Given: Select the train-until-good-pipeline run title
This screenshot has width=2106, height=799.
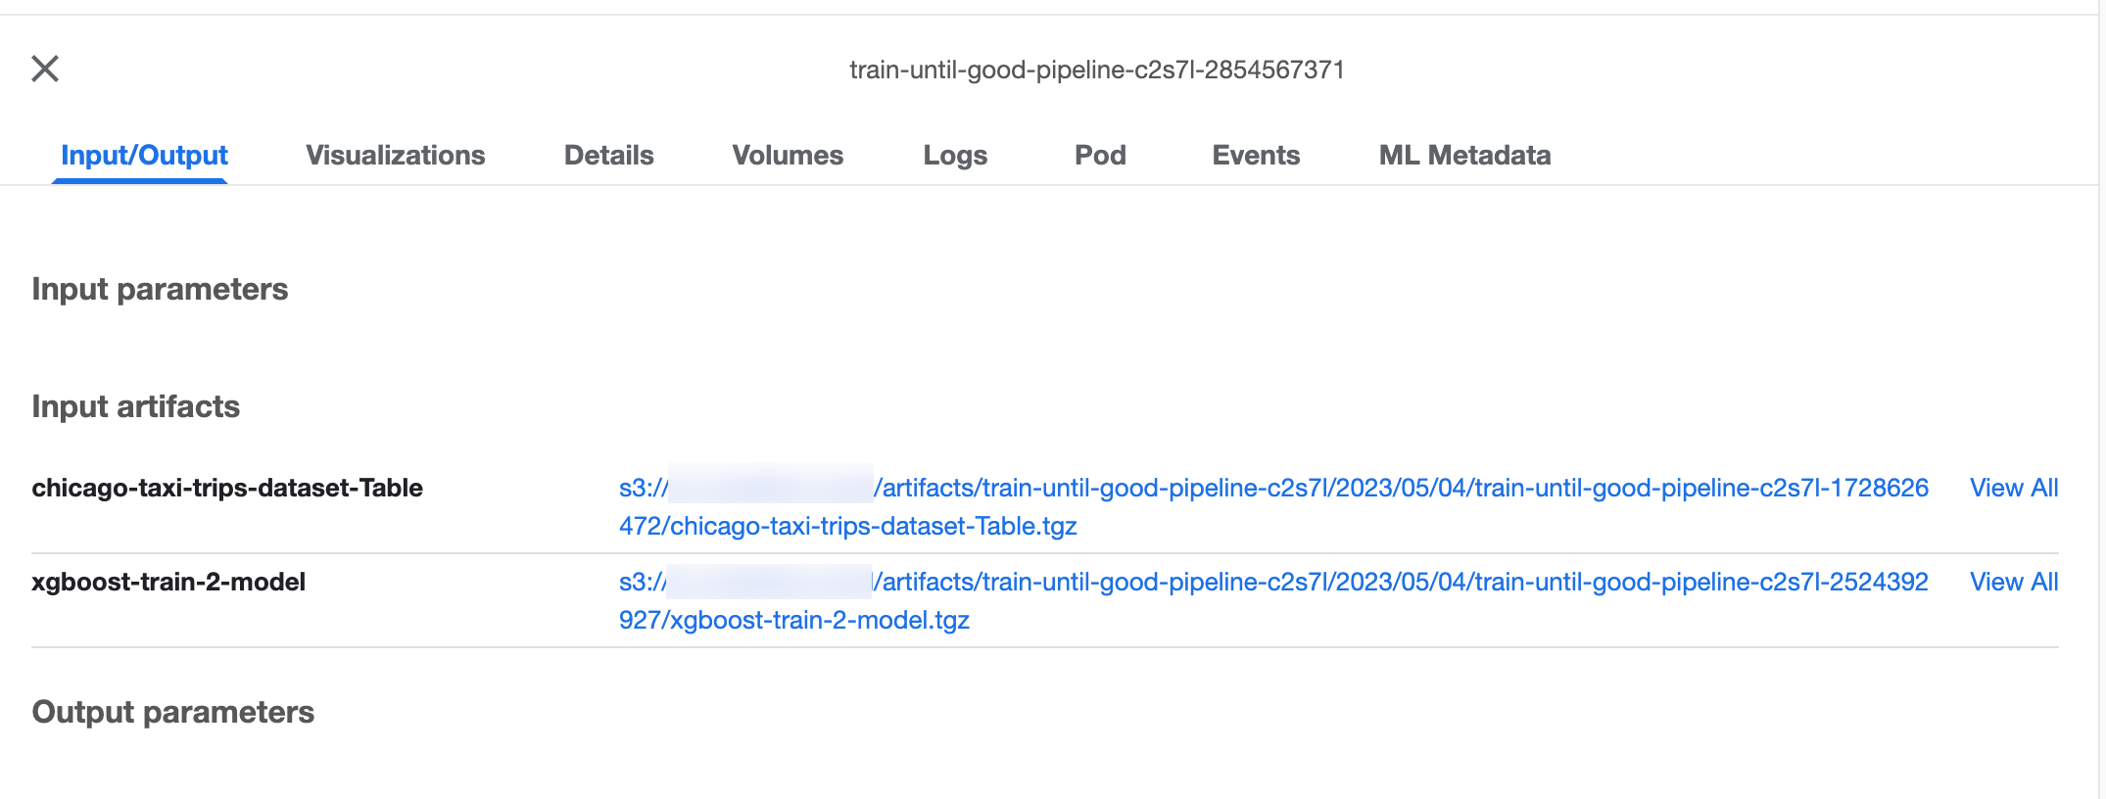Looking at the screenshot, I should pyautogui.click(x=1096, y=69).
